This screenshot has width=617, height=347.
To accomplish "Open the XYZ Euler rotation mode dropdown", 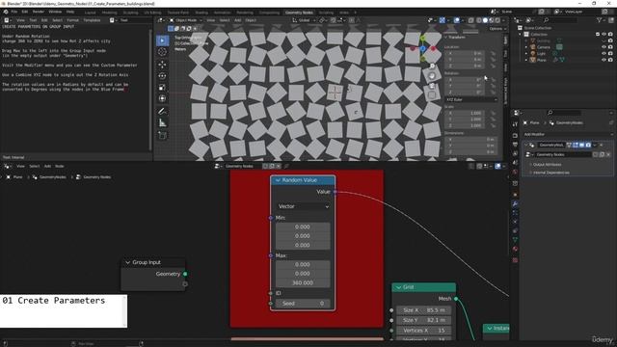I will pos(471,100).
